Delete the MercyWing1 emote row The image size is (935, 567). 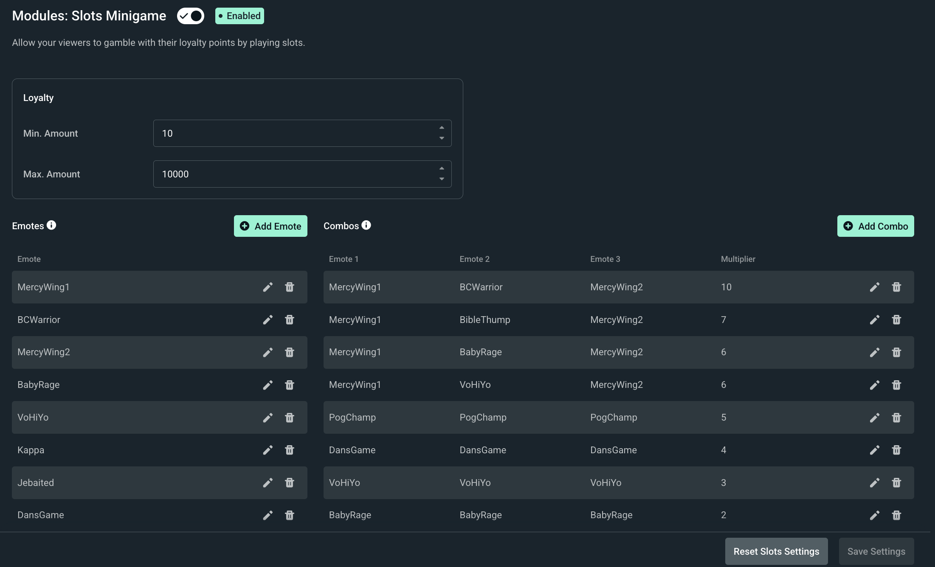[x=290, y=287]
